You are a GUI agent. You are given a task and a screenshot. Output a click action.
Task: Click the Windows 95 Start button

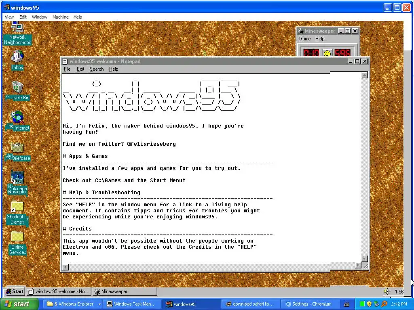(x=15, y=291)
